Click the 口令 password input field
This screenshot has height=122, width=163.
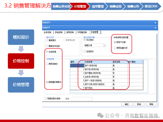pos(82,99)
